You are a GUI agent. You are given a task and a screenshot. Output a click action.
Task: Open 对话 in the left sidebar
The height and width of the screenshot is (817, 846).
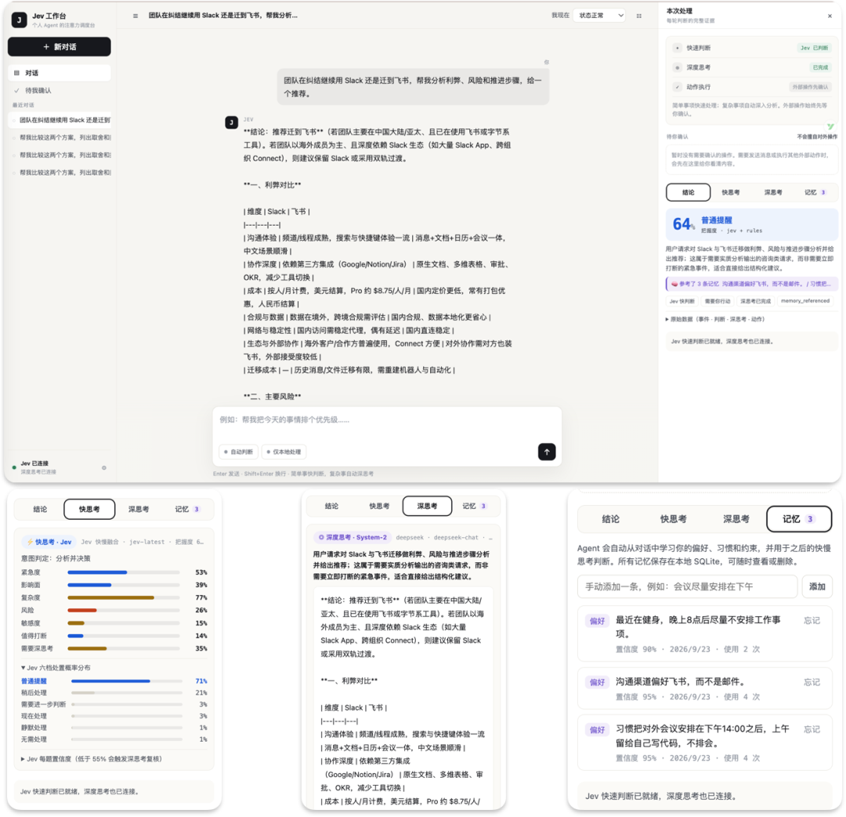[x=60, y=73]
